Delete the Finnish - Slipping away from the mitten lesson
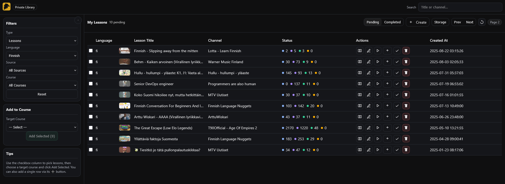This screenshot has width=505, height=184. click(406, 51)
